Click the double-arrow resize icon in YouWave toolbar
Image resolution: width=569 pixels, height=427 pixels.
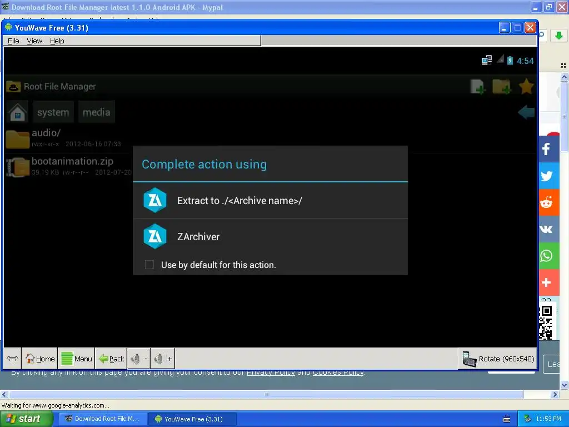pyautogui.click(x=12, y=359)
